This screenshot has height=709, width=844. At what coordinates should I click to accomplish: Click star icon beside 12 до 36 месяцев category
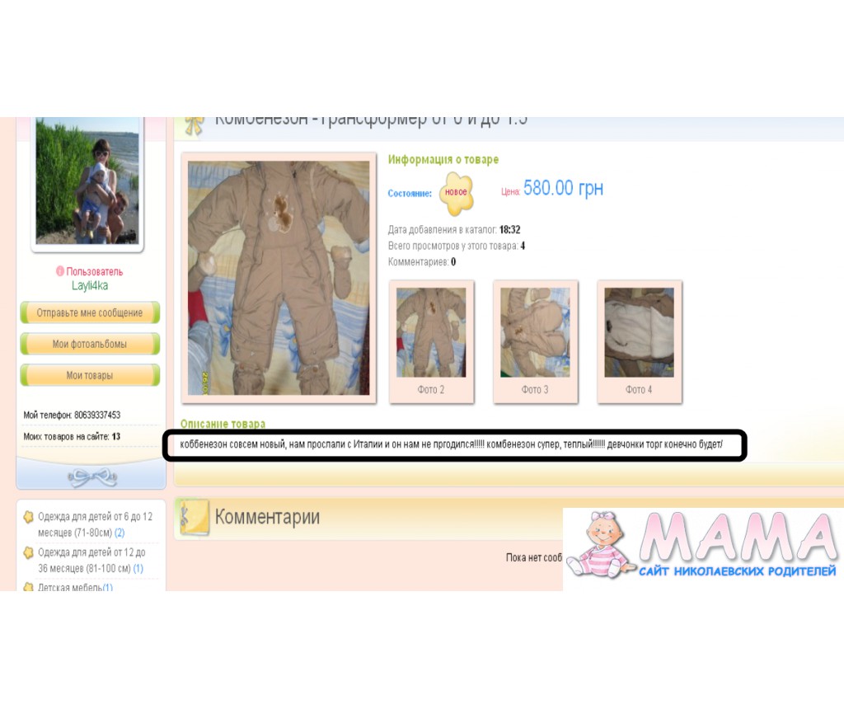point(28,552)
